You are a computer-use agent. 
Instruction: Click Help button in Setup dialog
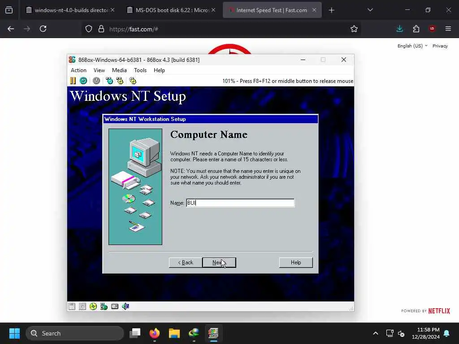296,262
